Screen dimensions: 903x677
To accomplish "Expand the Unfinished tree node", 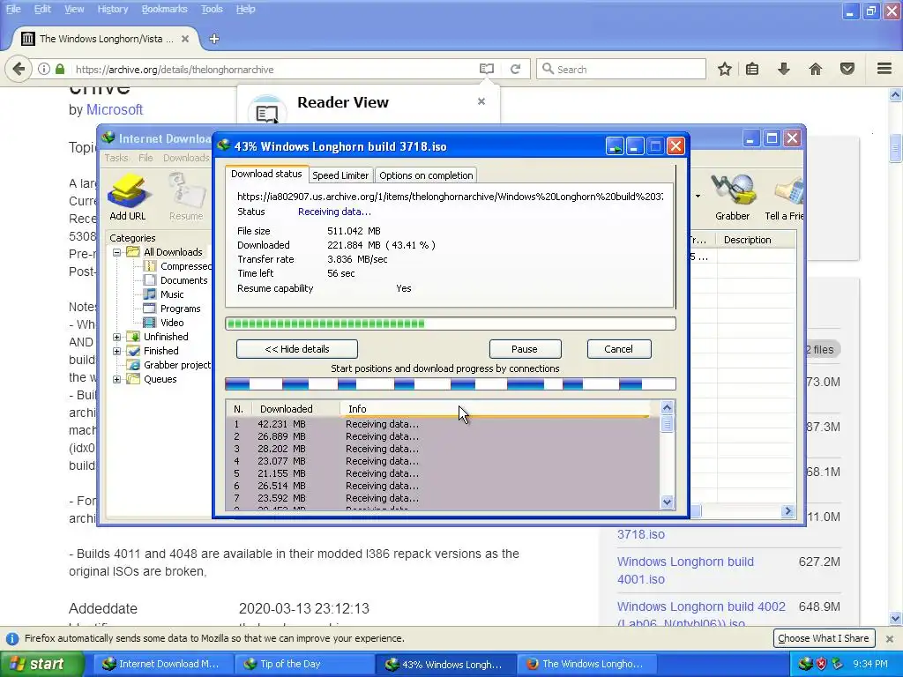I will coord(117,337).
